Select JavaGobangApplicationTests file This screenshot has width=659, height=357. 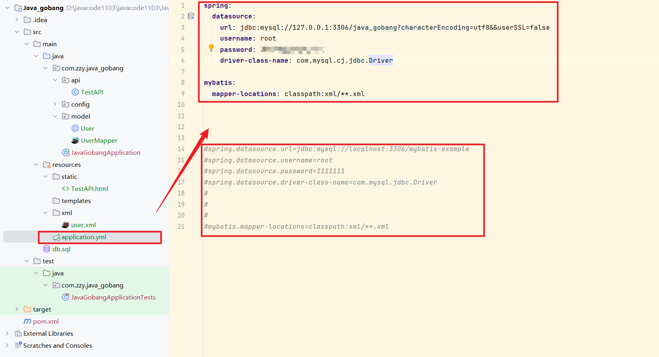113,297
